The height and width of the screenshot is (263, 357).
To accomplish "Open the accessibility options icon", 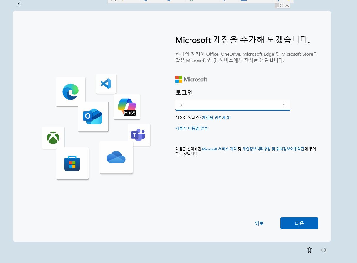I will (x=309, y=250).
